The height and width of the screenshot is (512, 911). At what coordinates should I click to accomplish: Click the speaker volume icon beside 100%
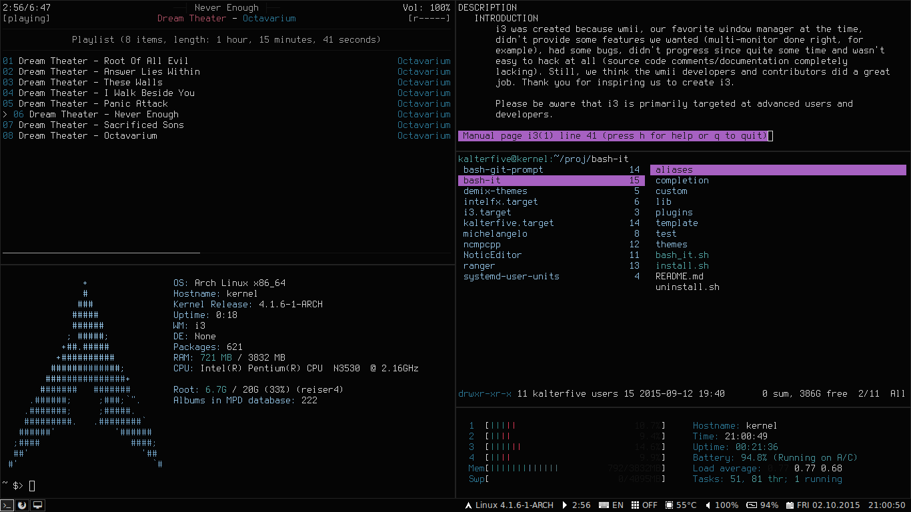pyautogui.click(x=708, y=505)
